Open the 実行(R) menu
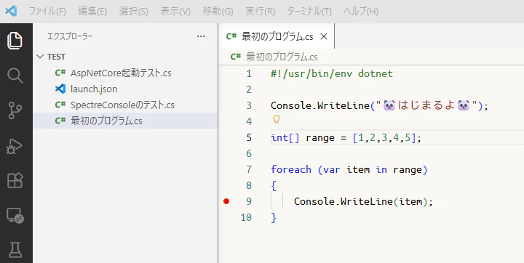Screen dimensions: 524x263 pos(261,12)
